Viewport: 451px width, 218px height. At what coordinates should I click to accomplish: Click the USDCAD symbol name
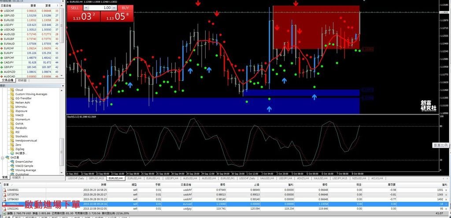click(x=9, y=29)
